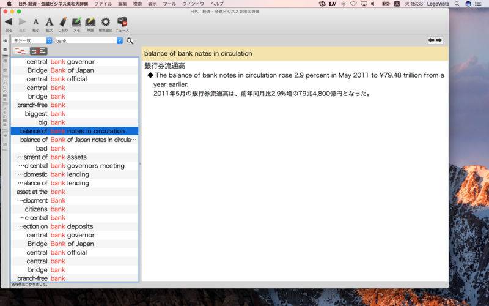The width and height of the screenshot is (489, 306).
Task: Select "balance of bank notes in circulation" row
Action: (x=75, y=131)
